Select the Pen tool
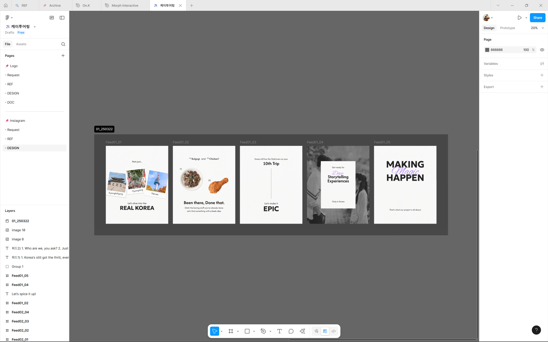This screenshot has width=548, height=342. pos(263,331)
